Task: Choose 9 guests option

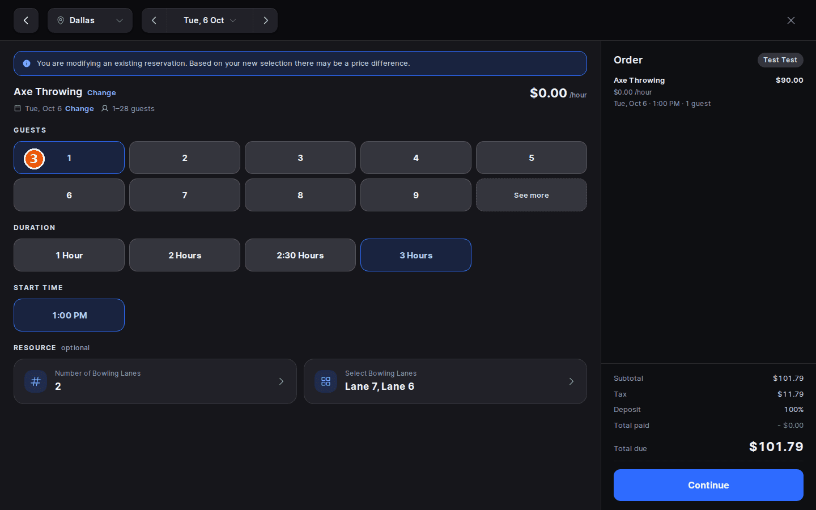Action: [416, 195]
